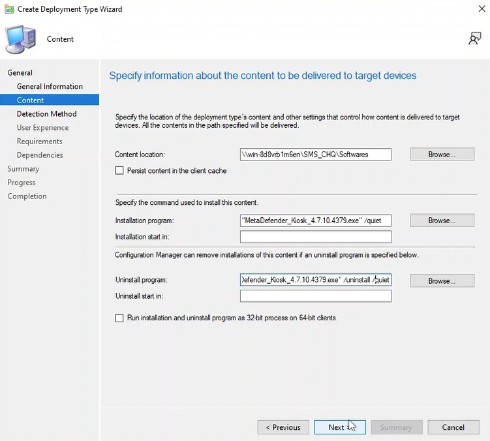
Task: Open the Detection Method step
Action: [x=46, y=114]
